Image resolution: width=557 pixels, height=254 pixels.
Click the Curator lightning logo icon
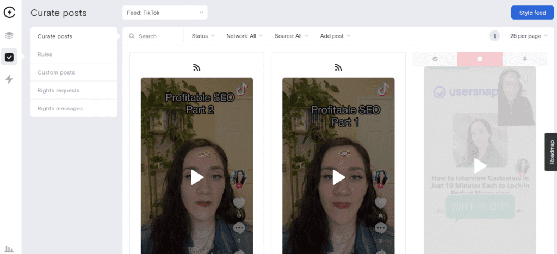click(10, 13)
